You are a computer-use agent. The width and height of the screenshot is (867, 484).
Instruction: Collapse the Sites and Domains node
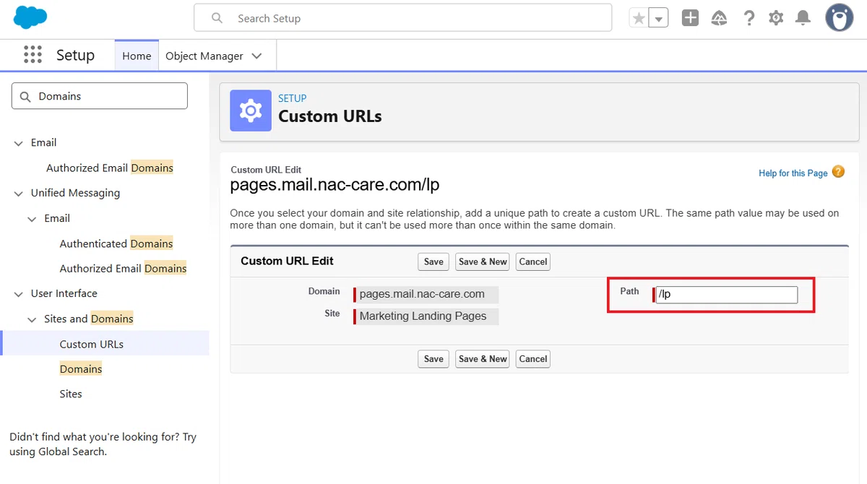32,319
